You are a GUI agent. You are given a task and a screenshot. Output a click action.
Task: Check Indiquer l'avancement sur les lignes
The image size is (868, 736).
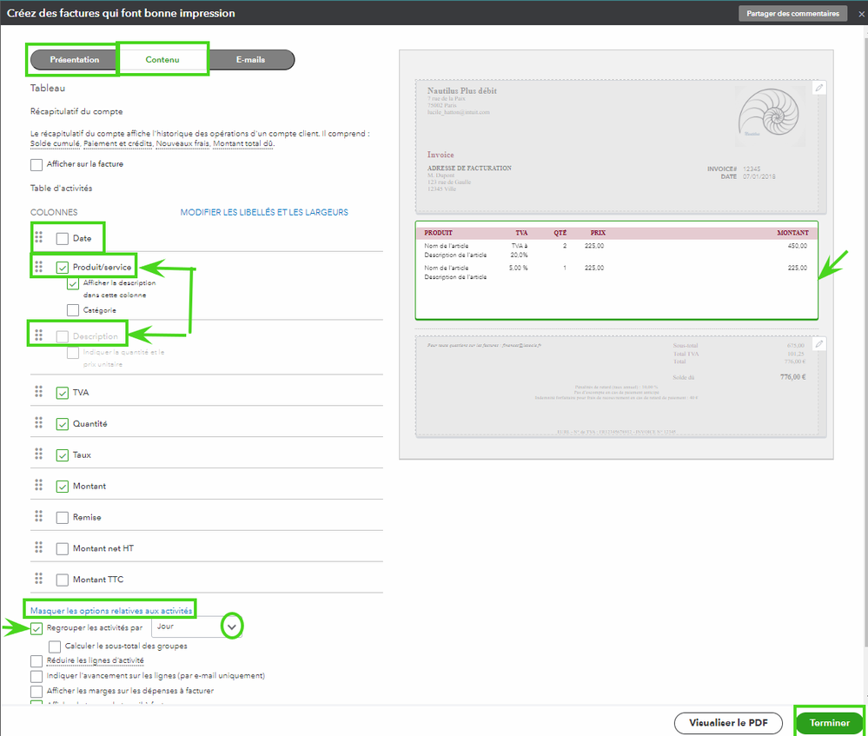pos(36,676)
